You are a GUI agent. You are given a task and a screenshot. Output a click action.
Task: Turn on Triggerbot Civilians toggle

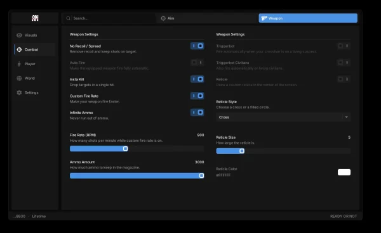344,63
